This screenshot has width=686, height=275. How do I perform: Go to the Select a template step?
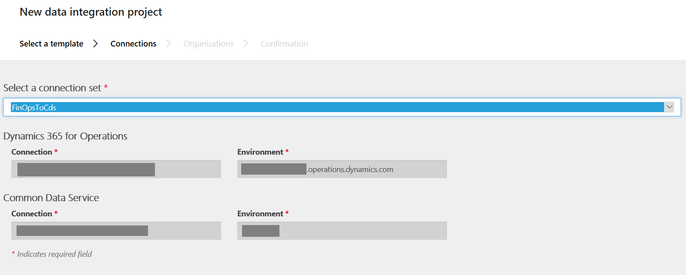point(51,44)
